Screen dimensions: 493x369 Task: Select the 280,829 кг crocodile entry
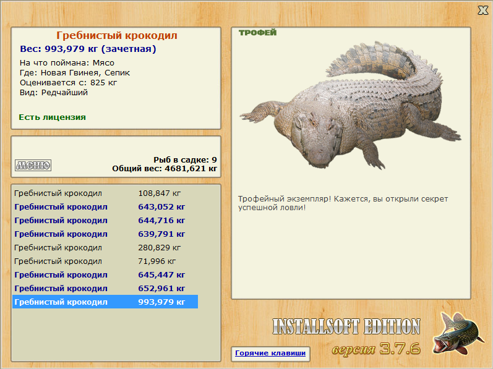click(105, 247)
